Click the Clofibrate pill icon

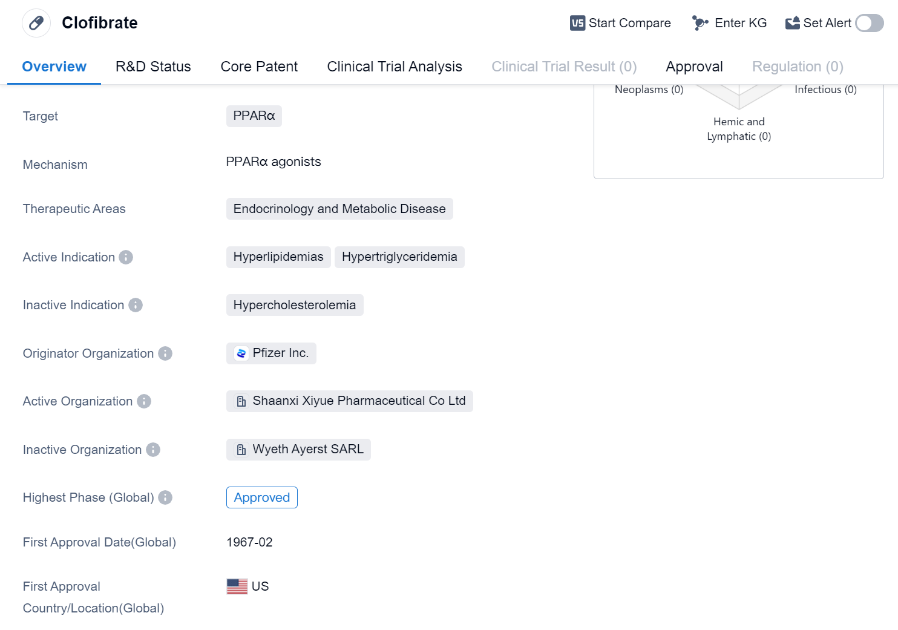coord(36,23)
